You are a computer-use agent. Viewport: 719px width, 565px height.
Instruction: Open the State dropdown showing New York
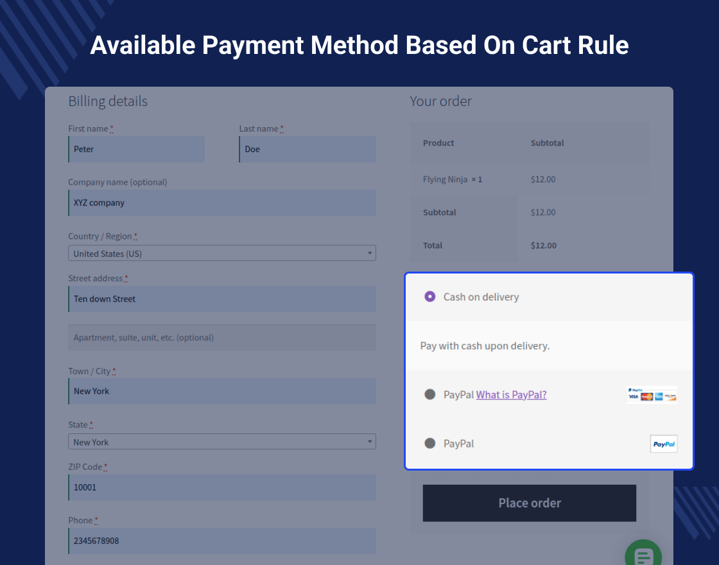tap(221, 442)
